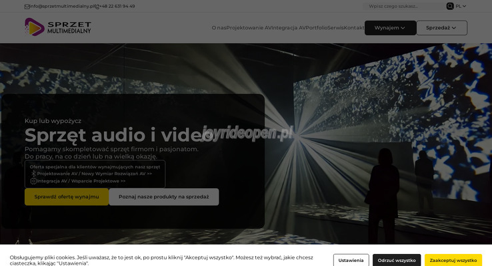Open the O nas menu item
The height and width of the screenshot is (266, 492).
219,28
